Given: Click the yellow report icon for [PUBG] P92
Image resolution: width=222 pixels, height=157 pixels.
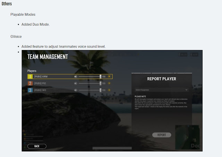Looking at the screenshot, I should (x=109, y=83).
